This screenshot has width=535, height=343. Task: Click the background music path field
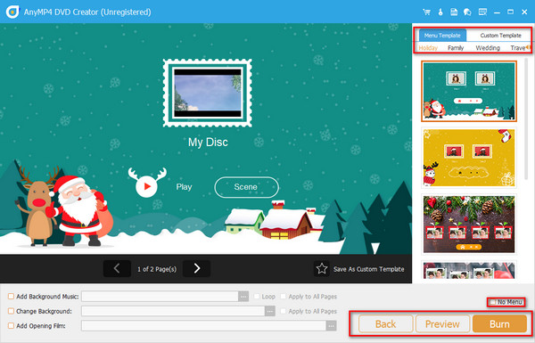(160, 297)
